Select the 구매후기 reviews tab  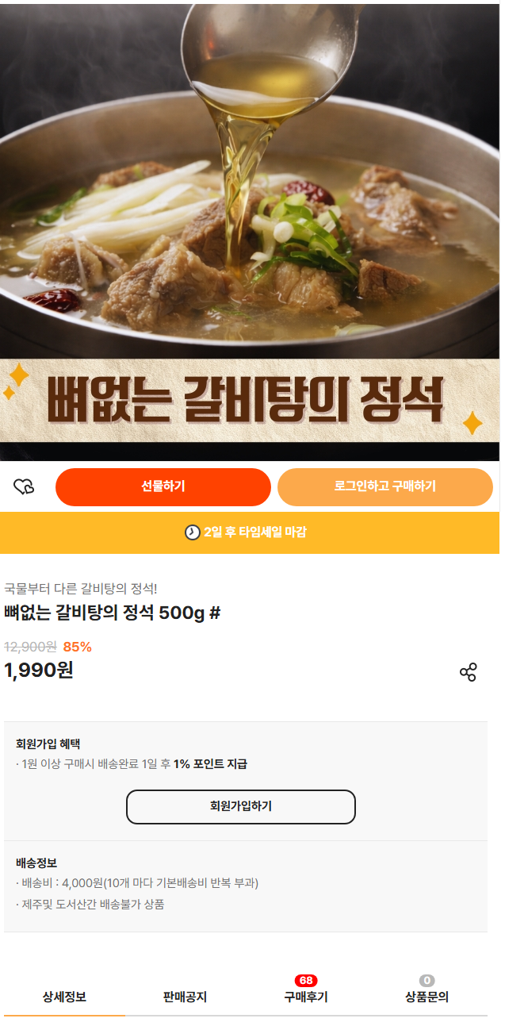[306, 997]
